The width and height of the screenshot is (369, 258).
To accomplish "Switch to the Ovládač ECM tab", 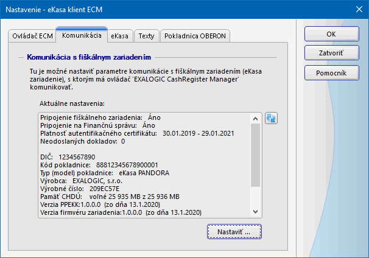I will click(32, 36).
